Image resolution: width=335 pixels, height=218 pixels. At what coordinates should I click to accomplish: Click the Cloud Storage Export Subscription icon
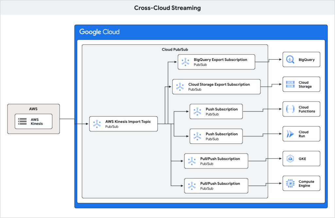pos(180,86)
